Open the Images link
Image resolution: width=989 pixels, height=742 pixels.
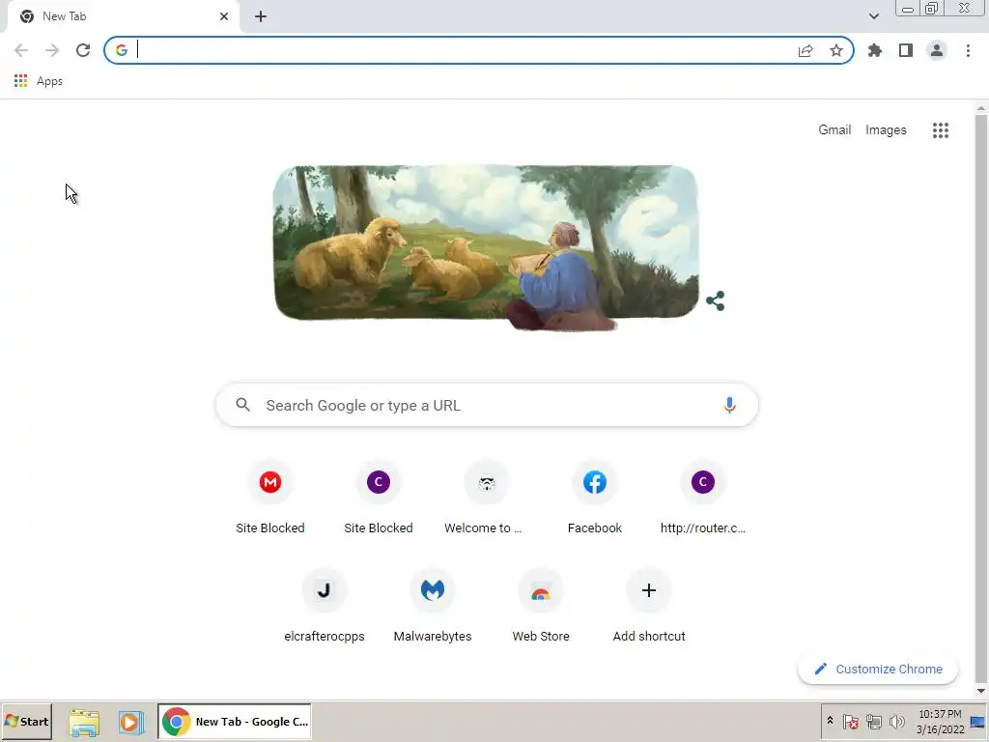[x=886, y=130]
